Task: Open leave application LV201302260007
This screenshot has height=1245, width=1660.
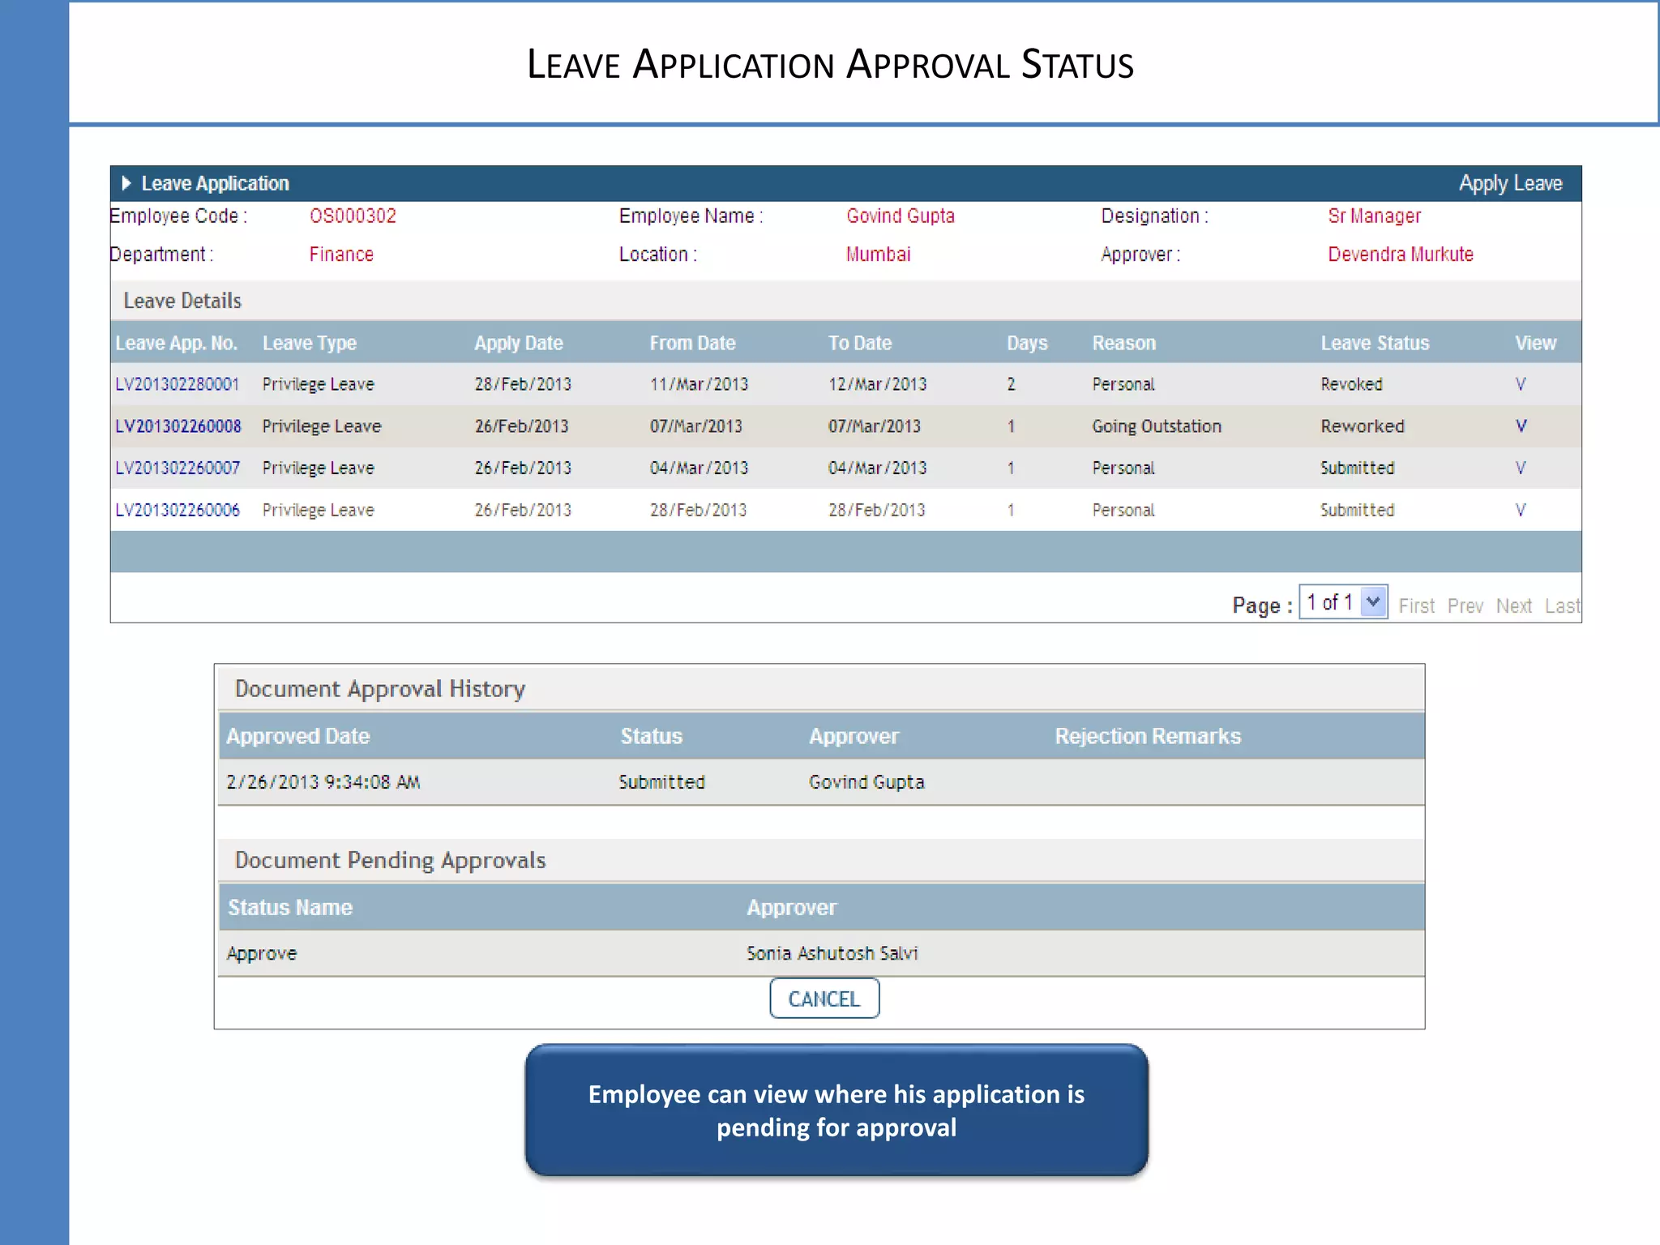Action: (178, 468)
